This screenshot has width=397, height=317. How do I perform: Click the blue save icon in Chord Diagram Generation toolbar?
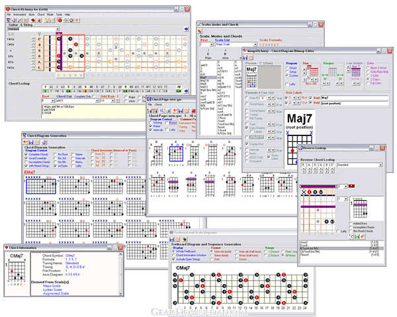[x=31, y=143]
